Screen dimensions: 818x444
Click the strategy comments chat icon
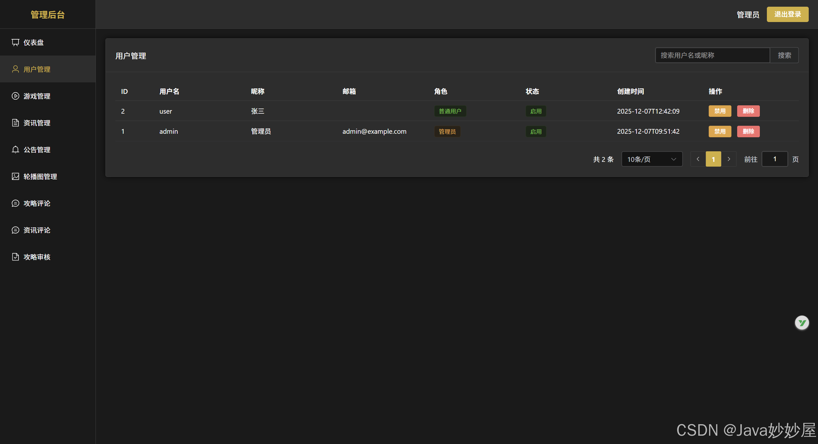click(x=15, y=203)
